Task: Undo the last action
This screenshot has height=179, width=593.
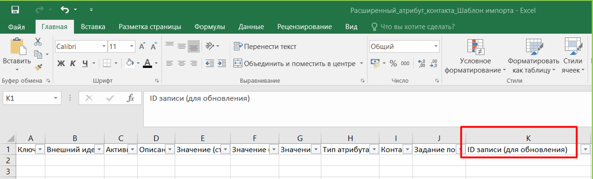Action: pos(65,9)
